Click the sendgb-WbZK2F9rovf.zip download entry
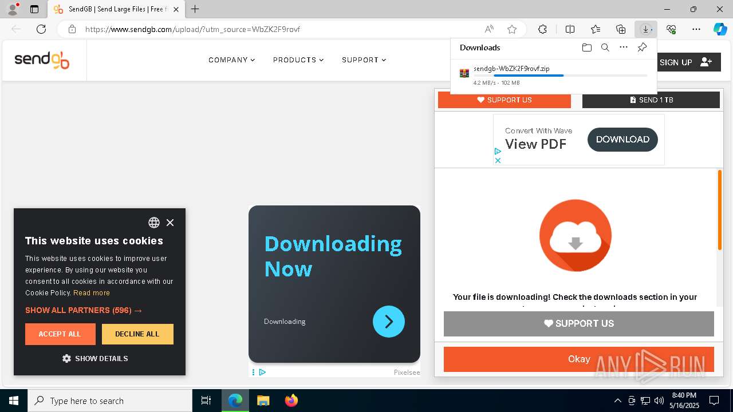This screenshot has height=412, width=733. (553, 75)
